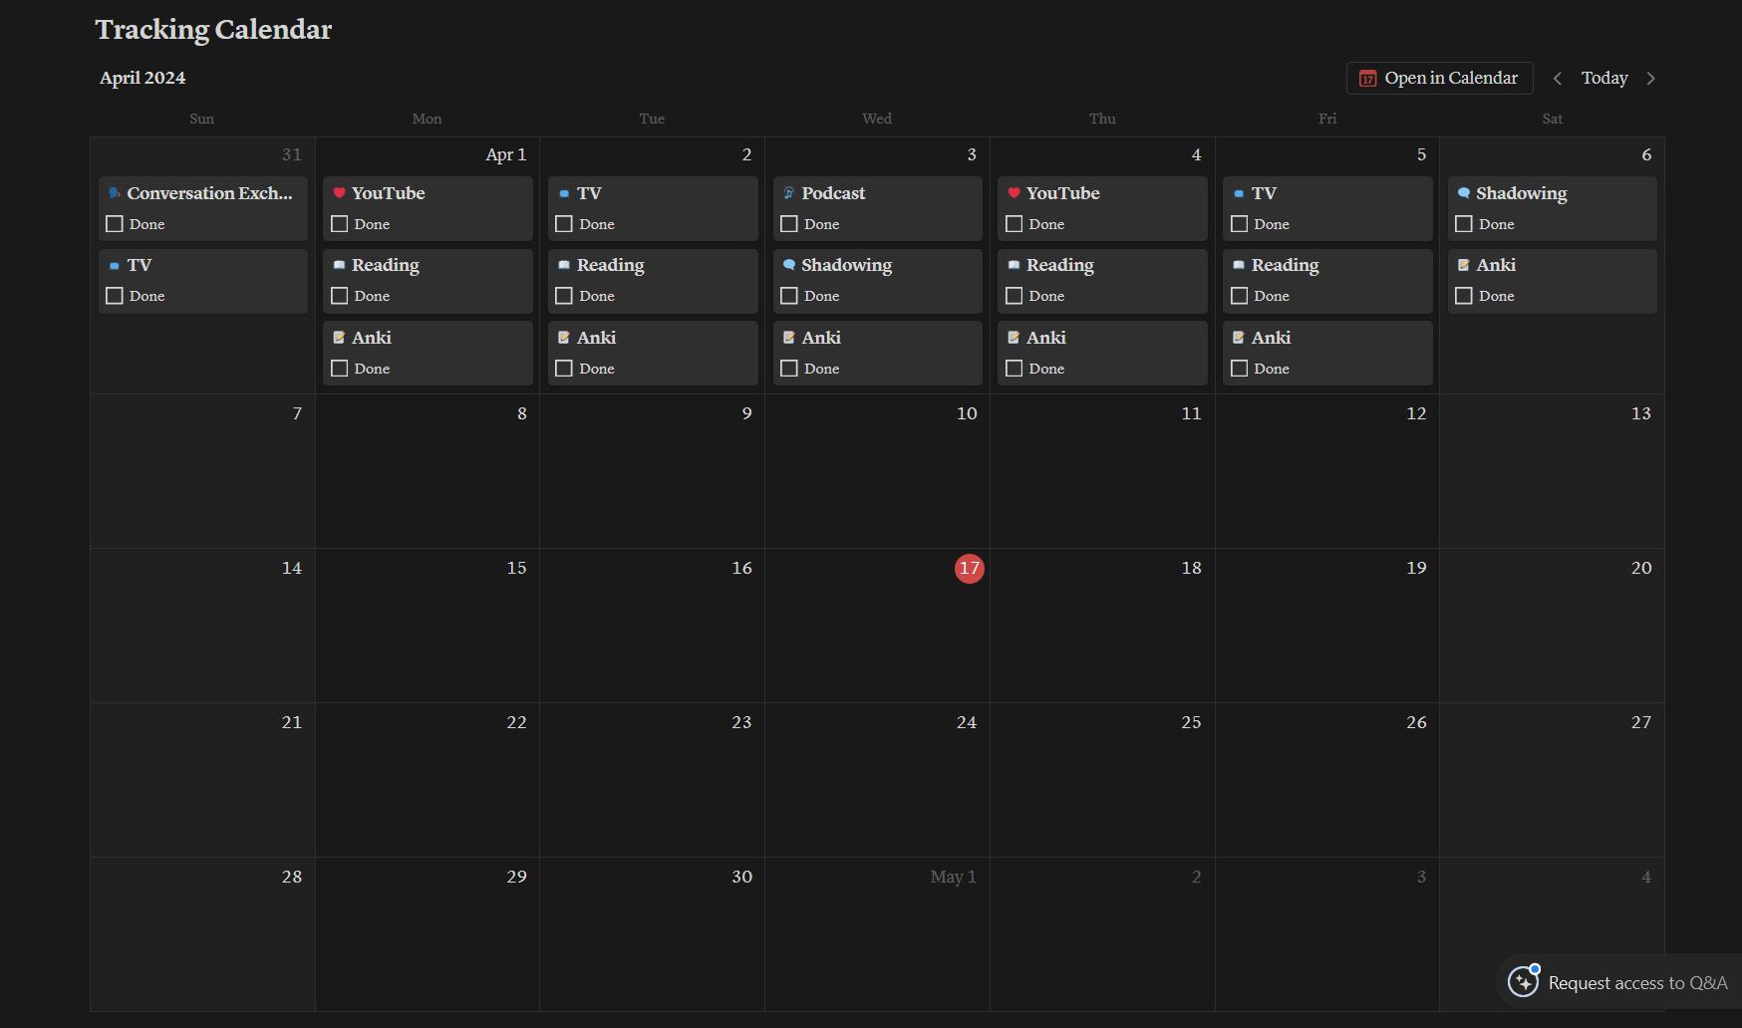Mark April 6 Shadowing as Done

(1464, 224)
